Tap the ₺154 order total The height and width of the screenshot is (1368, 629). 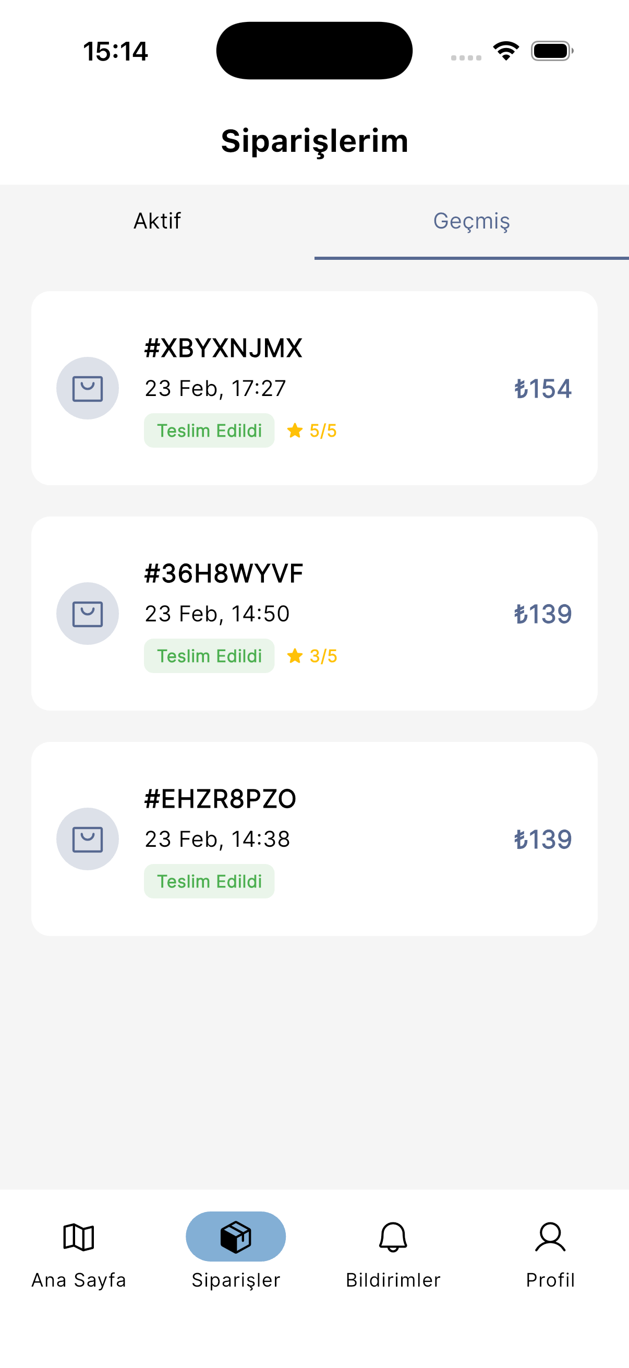tap(542, 389)
